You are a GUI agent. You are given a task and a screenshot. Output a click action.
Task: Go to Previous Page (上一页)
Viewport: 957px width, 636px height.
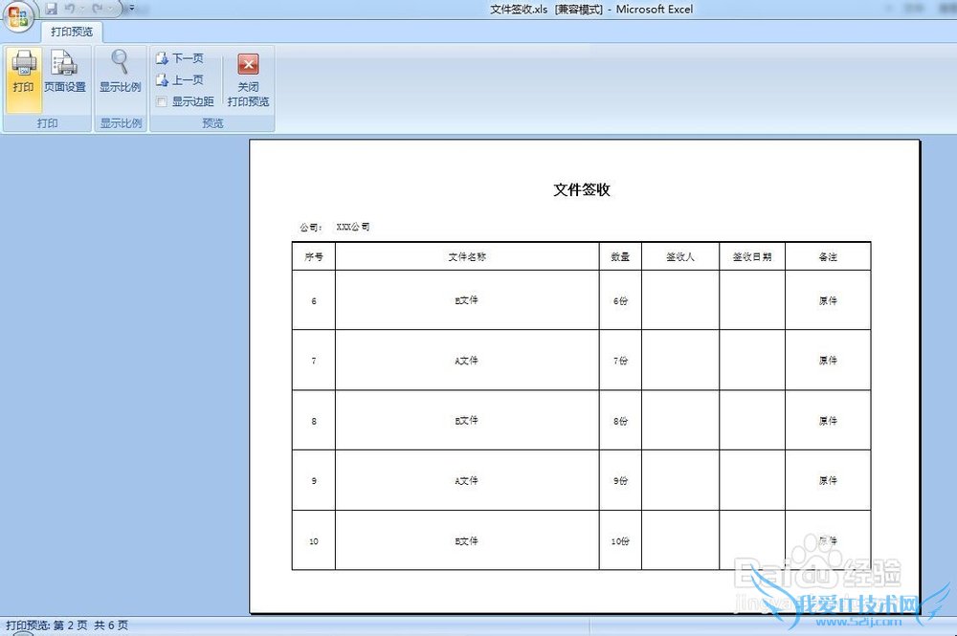(180, 80)
